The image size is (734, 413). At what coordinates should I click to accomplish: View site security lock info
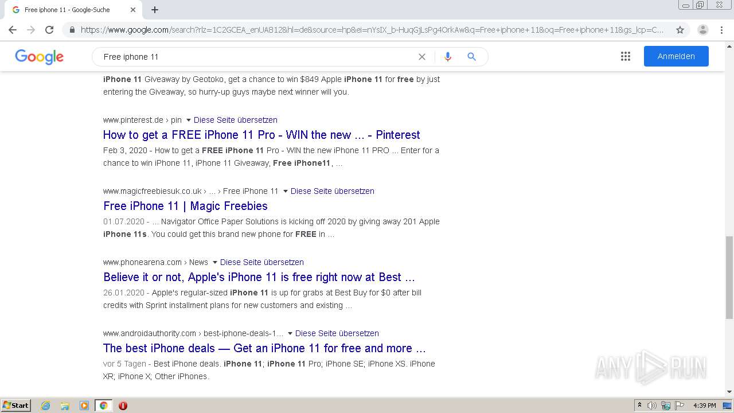[x=72, y=30]
